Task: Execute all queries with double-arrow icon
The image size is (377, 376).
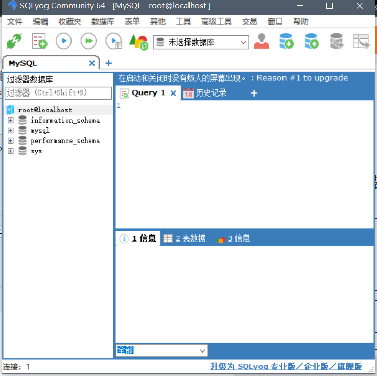Action: tap(89, 41)
